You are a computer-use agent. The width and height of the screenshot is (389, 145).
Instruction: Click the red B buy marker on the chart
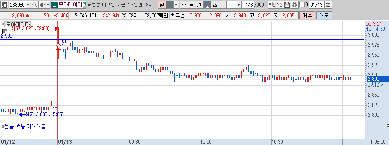pos(58,47)
